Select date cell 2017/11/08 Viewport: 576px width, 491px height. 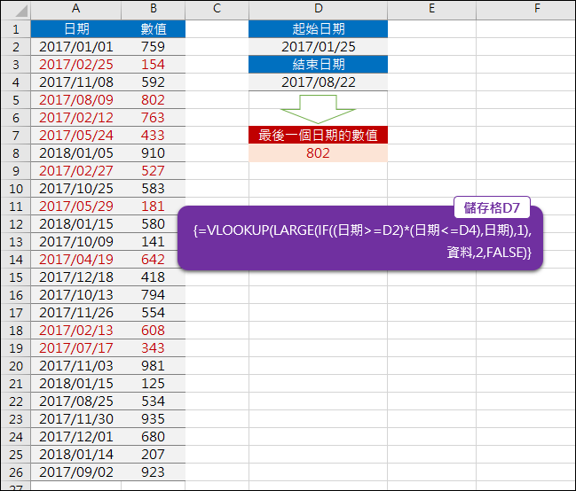(x=76, y=82)
